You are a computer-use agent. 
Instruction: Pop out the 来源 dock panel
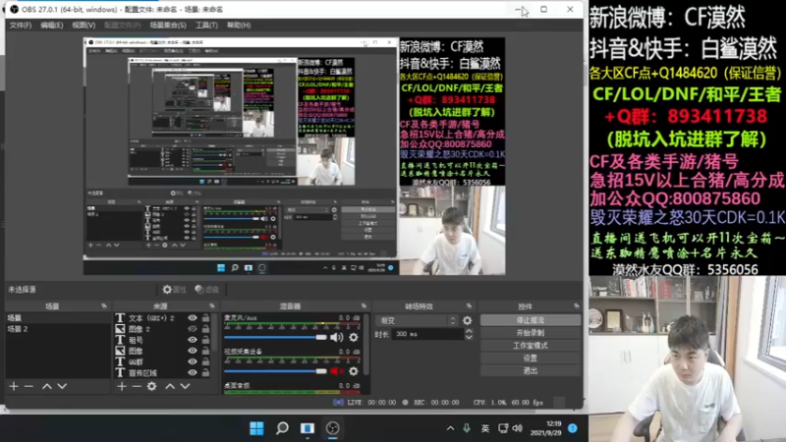click(212, 306)
